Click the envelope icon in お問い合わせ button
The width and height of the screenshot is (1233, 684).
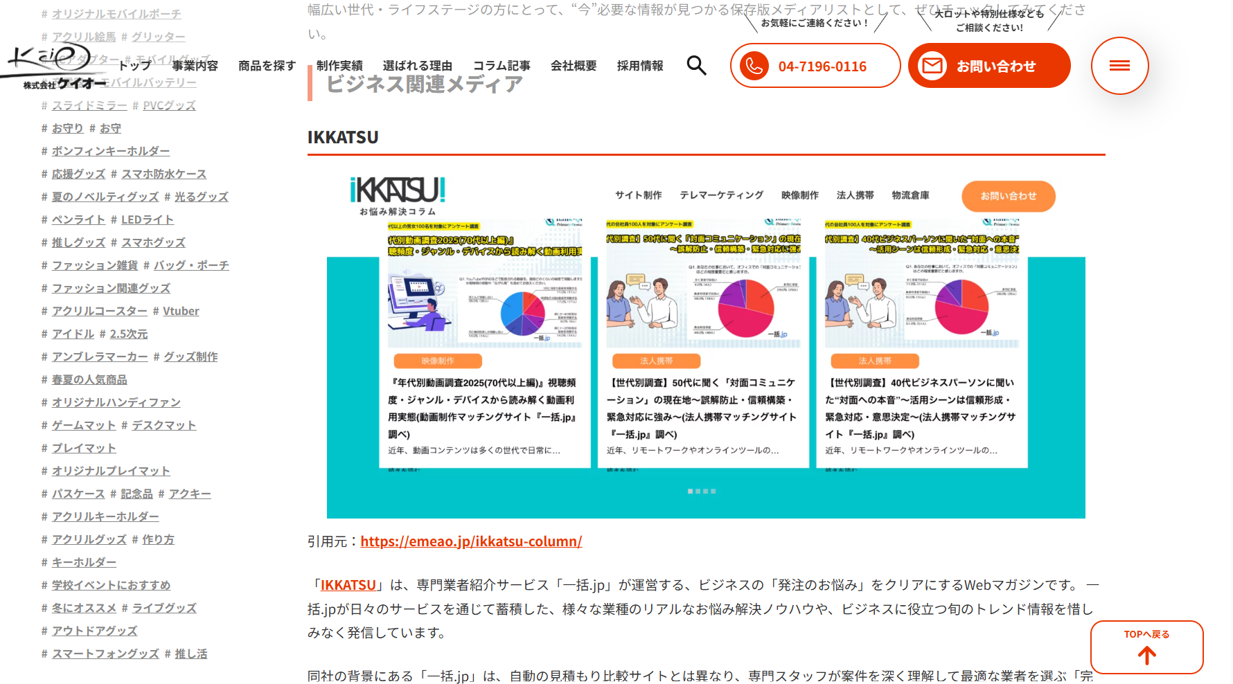click(x=932, y=66)
